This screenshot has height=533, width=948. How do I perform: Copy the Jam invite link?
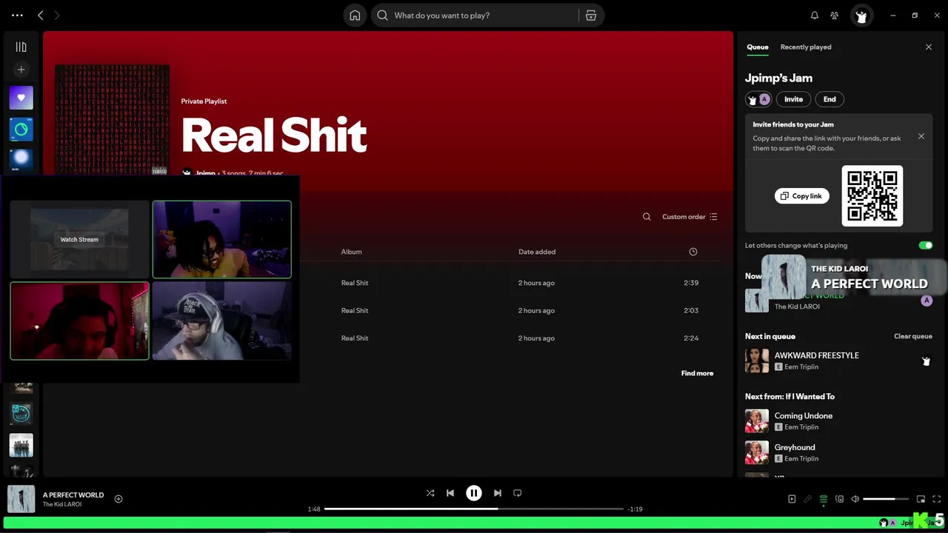pyautogui.click(x=801, y=195)
